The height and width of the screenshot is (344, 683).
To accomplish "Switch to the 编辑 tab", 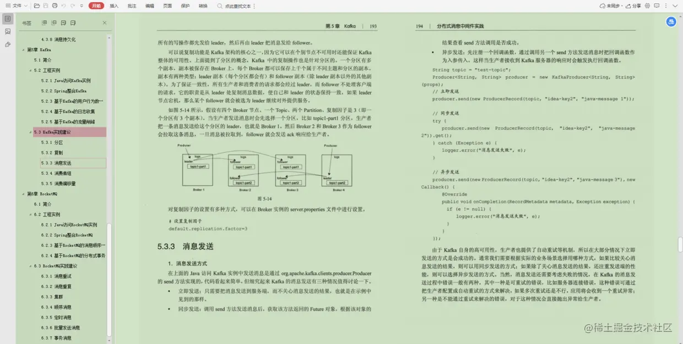I will click(x=150, y=5).
